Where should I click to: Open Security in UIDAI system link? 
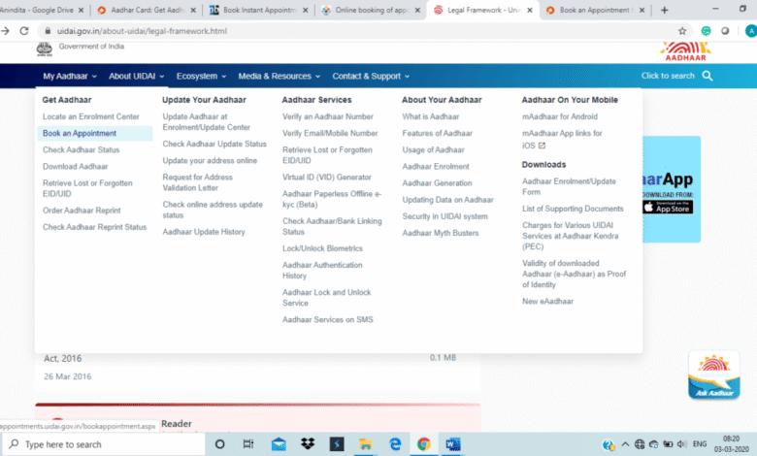tap(445, 216)
